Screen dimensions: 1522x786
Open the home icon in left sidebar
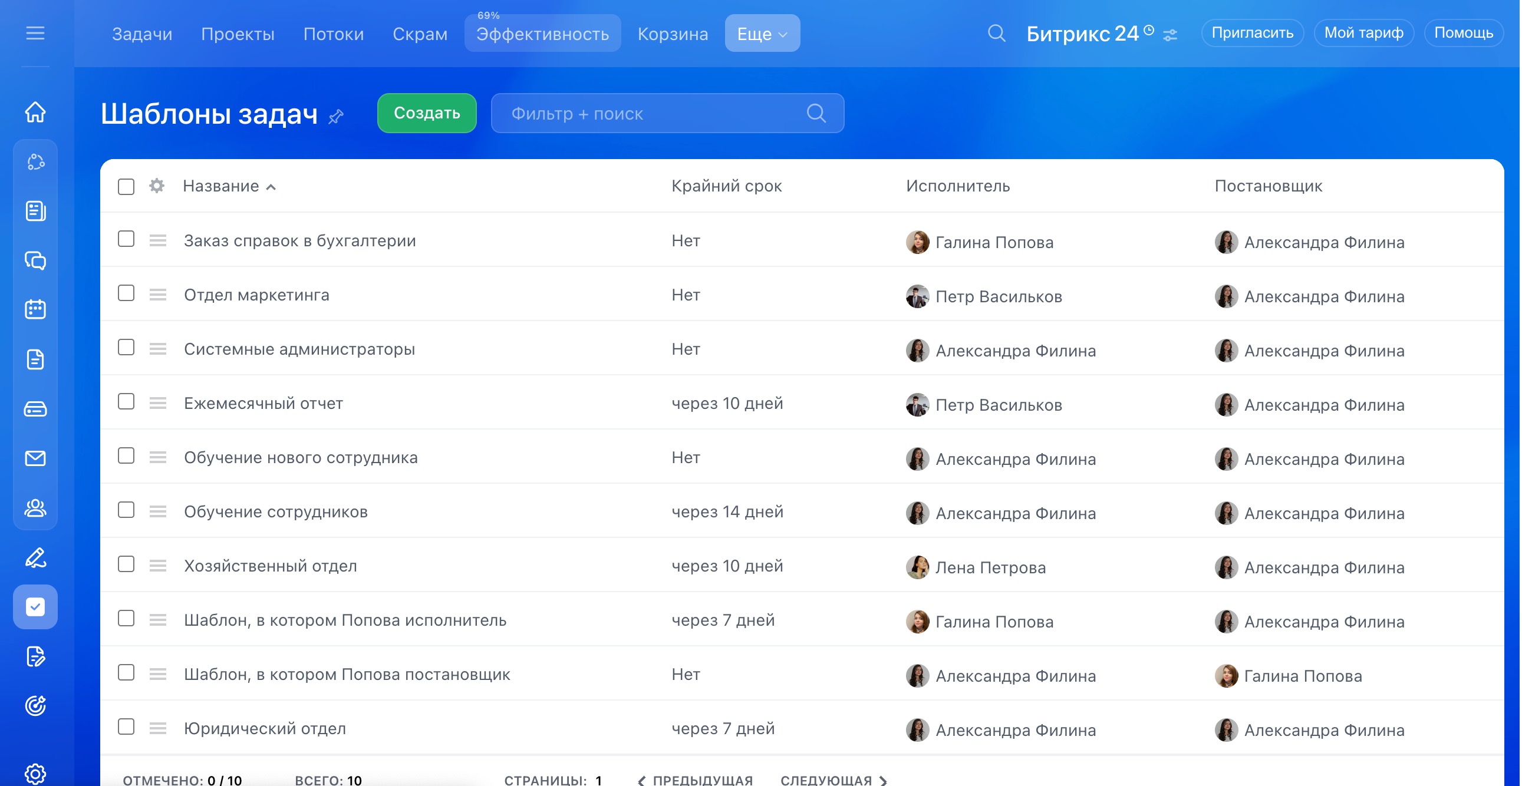tap(35, 111)
